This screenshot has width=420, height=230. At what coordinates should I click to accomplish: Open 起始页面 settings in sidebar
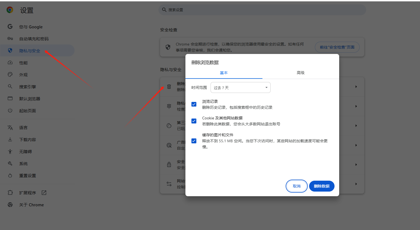pos(28,111)
